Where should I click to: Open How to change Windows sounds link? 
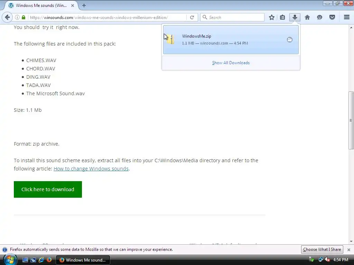point(91,168)
